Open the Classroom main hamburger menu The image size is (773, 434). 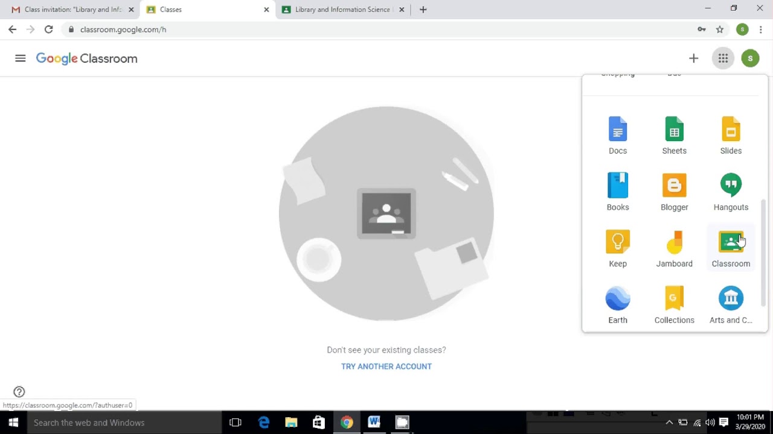21,58
